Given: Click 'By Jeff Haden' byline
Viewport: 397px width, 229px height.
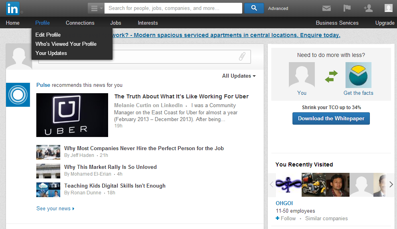Looking at the screenshot, I should (x=79, y=155).
